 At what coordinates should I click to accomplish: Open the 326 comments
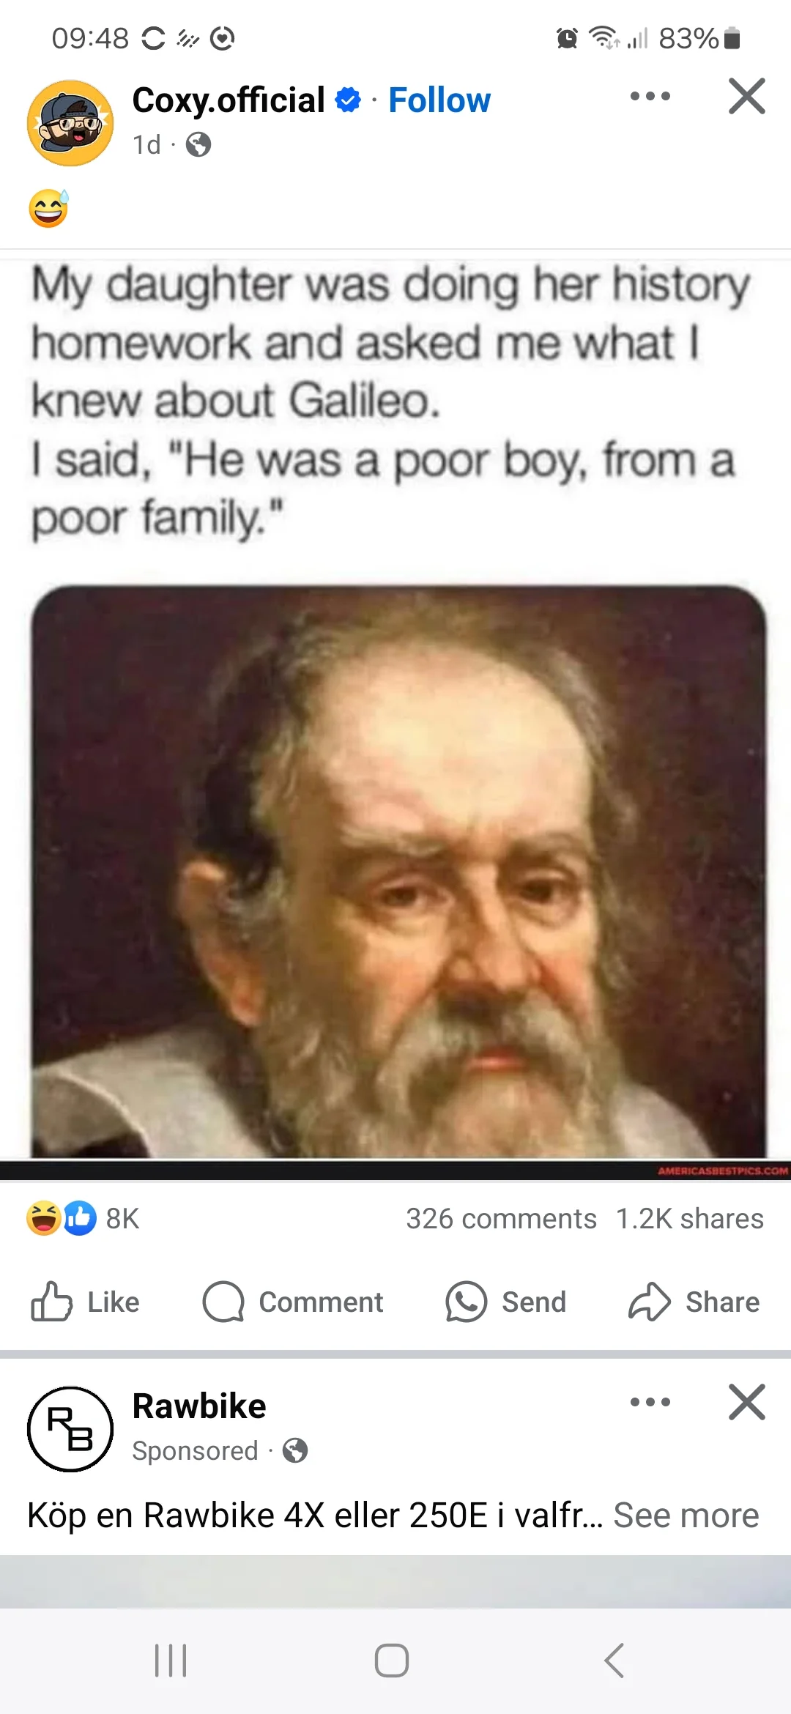pos(501,1219)
